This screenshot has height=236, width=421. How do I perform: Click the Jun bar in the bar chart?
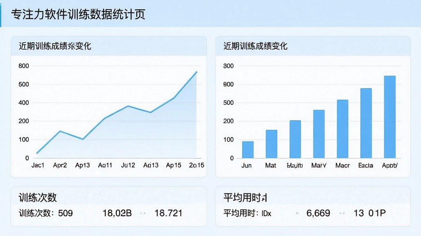(x=248, y=150)
